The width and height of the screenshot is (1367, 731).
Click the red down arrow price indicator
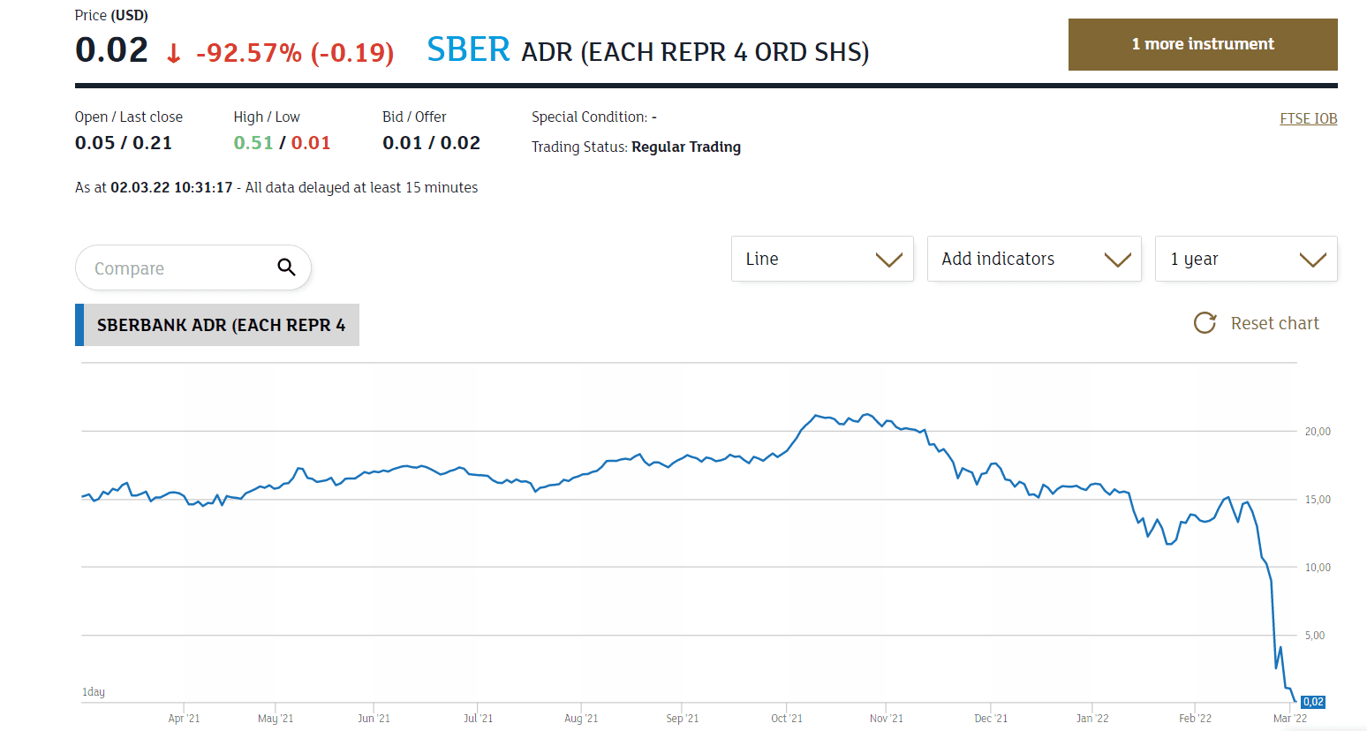[x=174, y=54]
